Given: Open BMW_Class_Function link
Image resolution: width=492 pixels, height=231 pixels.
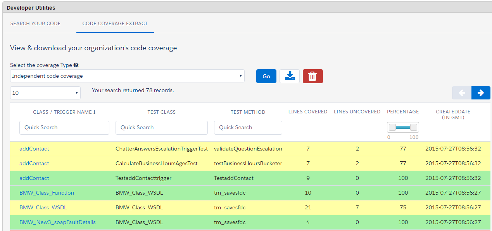Looking at the screenshot, I should [47, 193].
